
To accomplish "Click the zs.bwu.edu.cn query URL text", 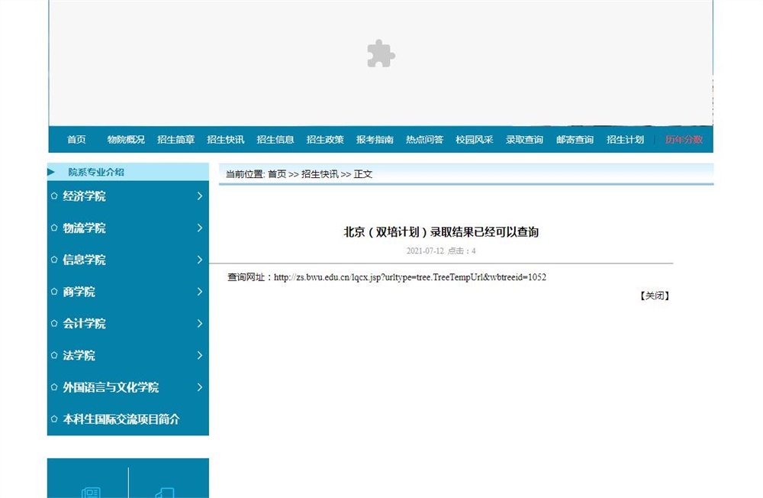I will [x=410, y=277].
